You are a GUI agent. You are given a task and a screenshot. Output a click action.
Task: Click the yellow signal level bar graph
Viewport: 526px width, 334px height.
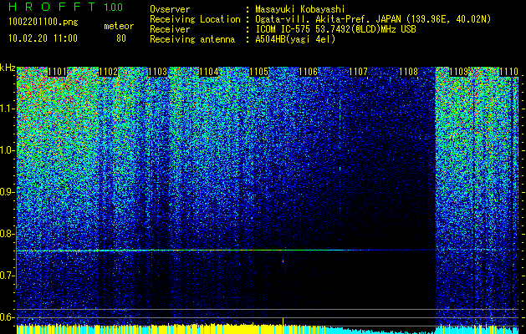[x=171, y=329]
